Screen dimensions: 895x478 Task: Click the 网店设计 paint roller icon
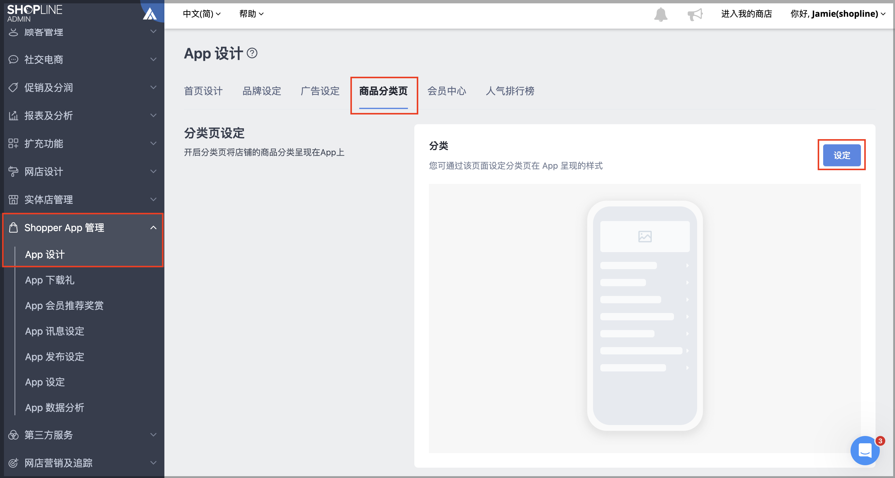13,172
